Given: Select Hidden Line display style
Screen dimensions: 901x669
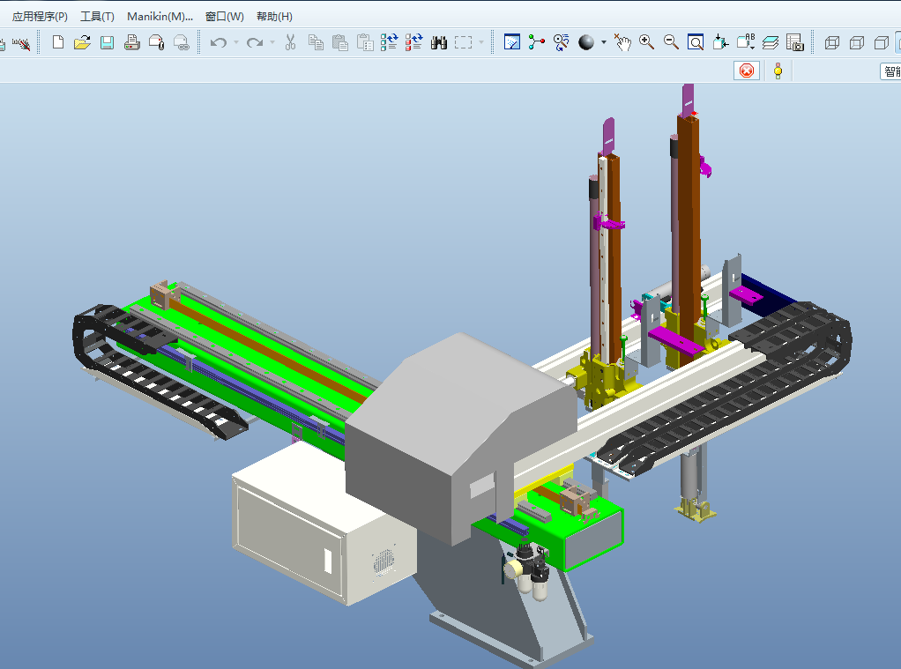Looking at the screenshot, I should 857,42.
